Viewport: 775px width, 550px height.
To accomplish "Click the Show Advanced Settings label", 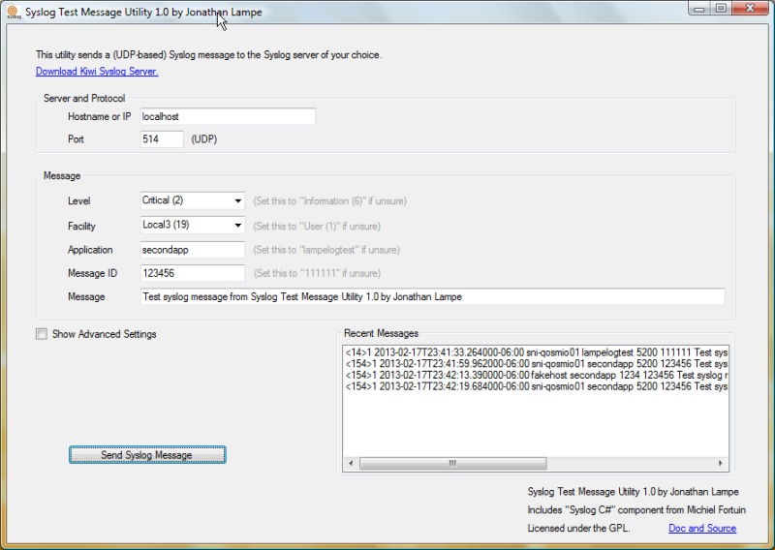I will pos(105,334).
